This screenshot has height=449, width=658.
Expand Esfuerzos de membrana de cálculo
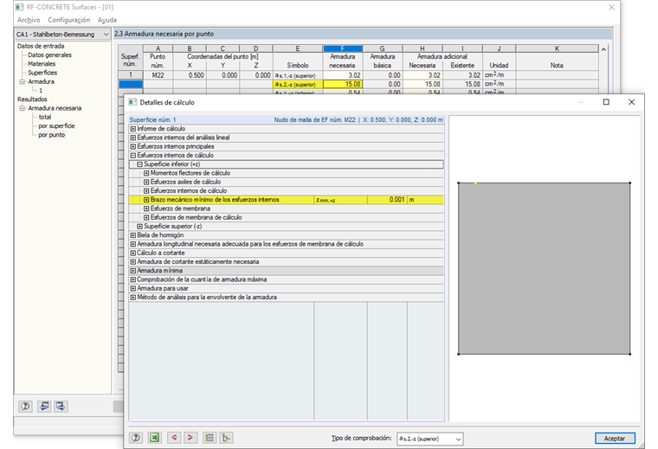point(146,217)
